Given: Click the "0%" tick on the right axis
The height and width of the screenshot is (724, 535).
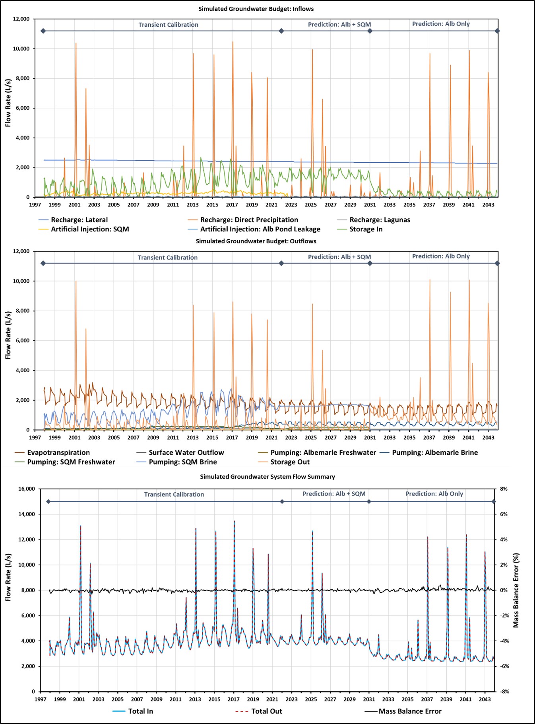Looking at the screenshot, I should pyautogui.click(x=504, y=590).
